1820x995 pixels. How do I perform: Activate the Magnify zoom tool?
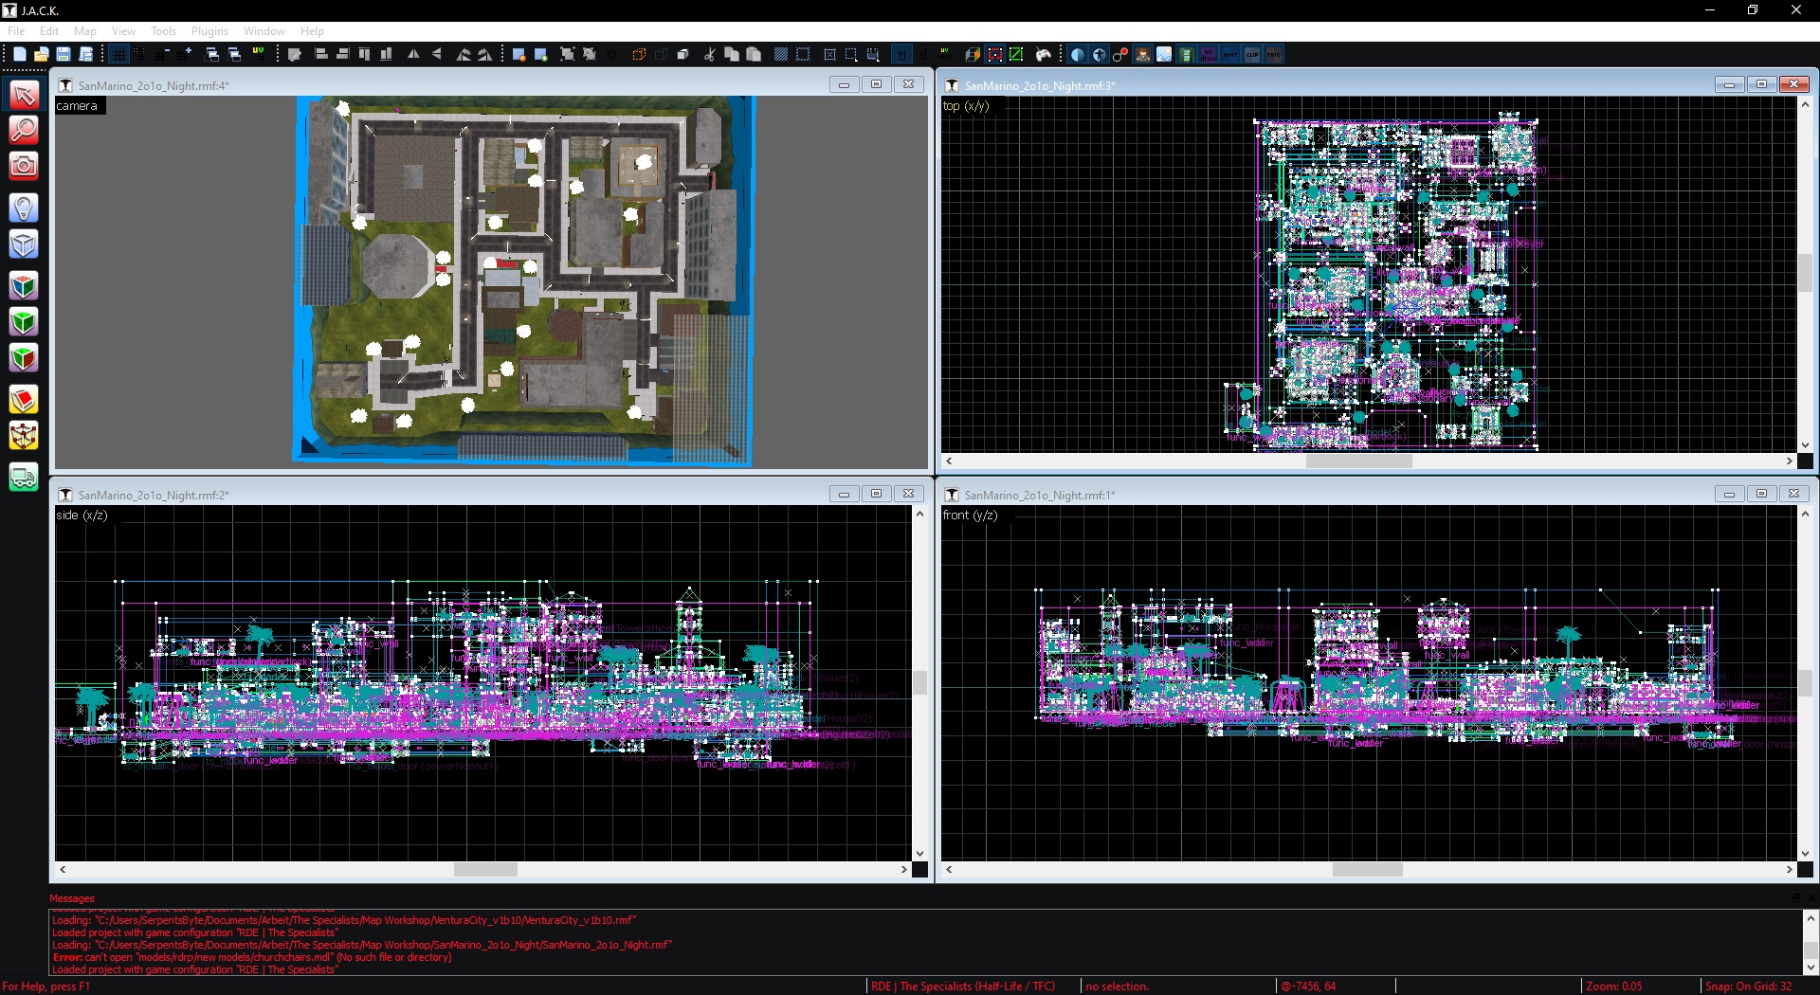pyautogui.click(x=24, y=130)
